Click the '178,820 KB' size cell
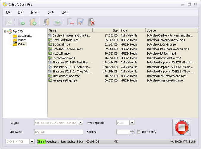 point(110,67)
